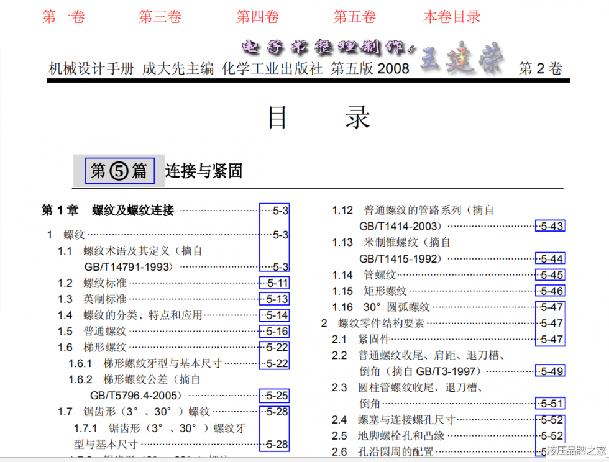
Task: Open page 5-11 for 螺纹标准
Action: (x=274, y=283)
